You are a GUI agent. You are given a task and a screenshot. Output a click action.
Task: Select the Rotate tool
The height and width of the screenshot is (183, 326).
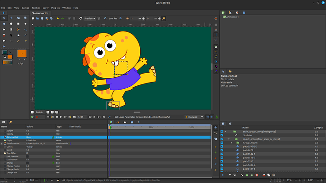coord(26,18)
